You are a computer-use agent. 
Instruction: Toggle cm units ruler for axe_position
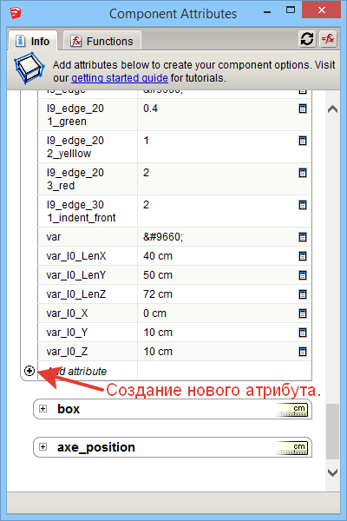point(291,447)
